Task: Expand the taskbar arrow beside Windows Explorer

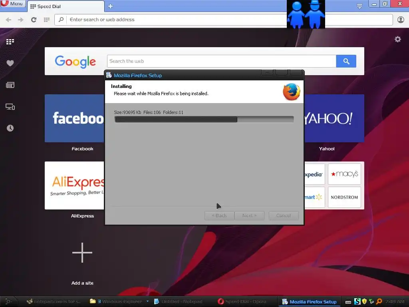Action: click(x=148, y=301)
